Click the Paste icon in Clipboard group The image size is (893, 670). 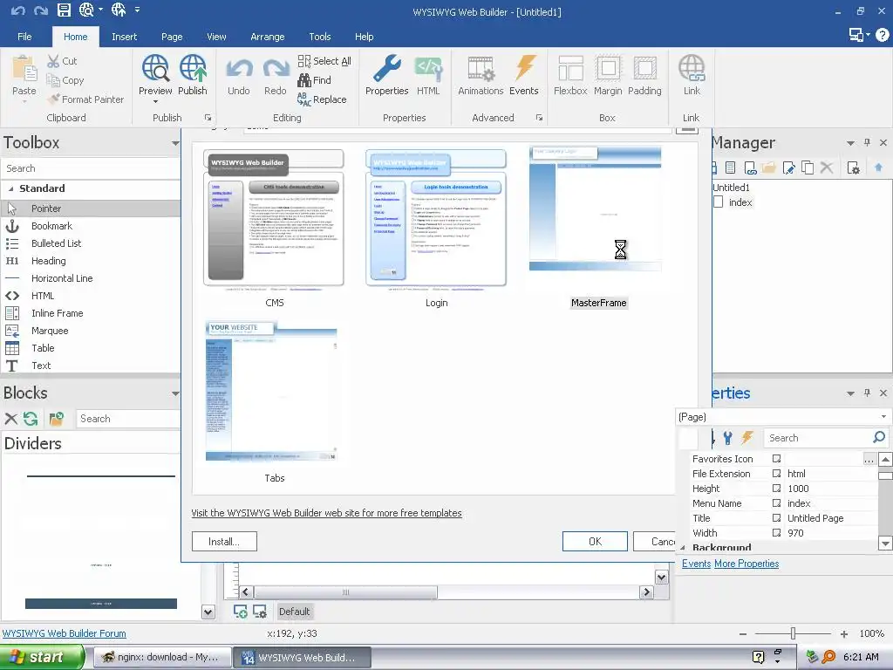(x=24, y=69)
